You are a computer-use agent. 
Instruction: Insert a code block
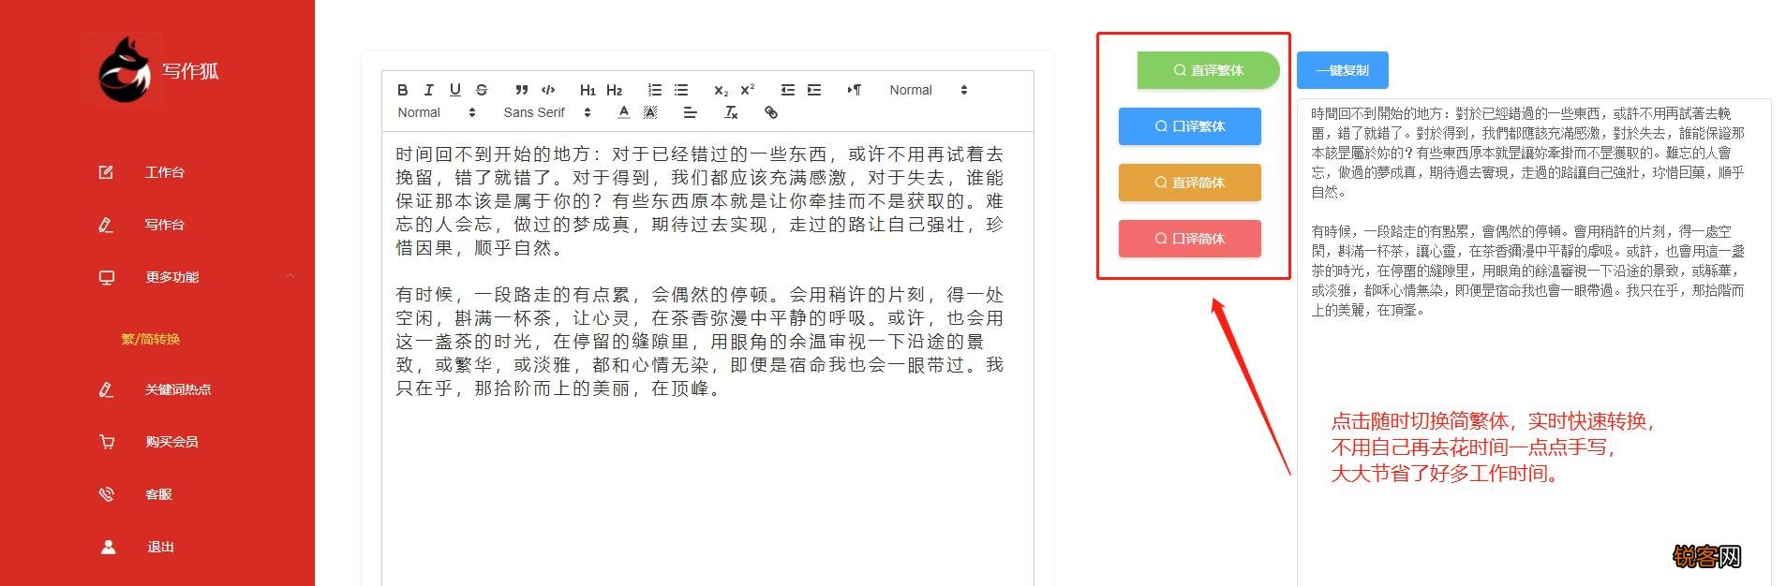(x=548, y=90)
